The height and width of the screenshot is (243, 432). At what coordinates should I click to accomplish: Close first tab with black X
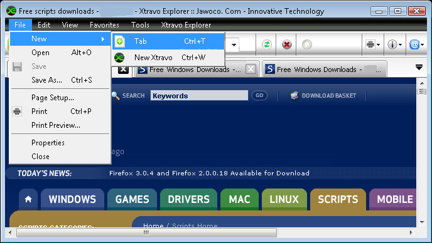(x=123, y=69)
